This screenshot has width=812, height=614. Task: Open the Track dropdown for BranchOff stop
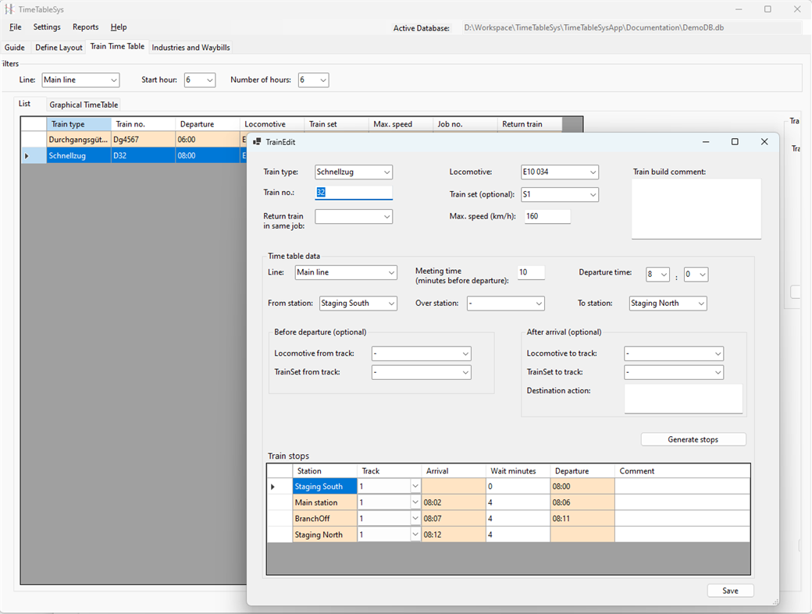(417, 518)
